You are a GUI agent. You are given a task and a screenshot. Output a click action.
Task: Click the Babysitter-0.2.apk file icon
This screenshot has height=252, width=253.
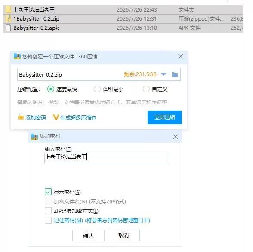pos(8,28)
